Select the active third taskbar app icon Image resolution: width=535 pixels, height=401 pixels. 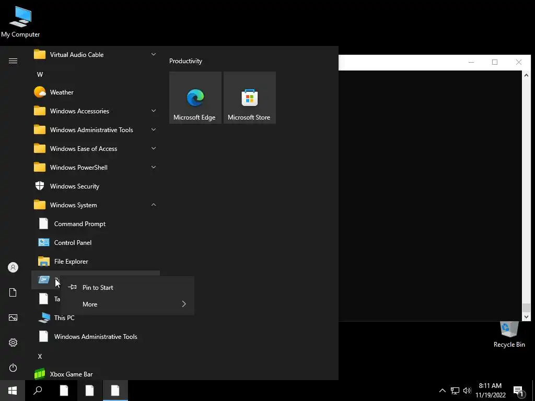(115, 391)
